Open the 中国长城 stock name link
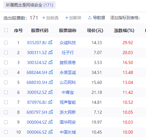The height and width of the screenshot is (138, 146). click(x=68, y=132)
